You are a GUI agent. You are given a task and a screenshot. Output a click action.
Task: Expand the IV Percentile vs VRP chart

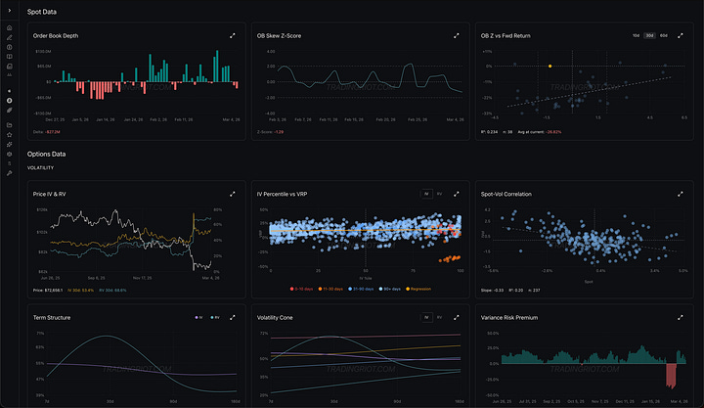pyautogui.click(x=457, y=194)
